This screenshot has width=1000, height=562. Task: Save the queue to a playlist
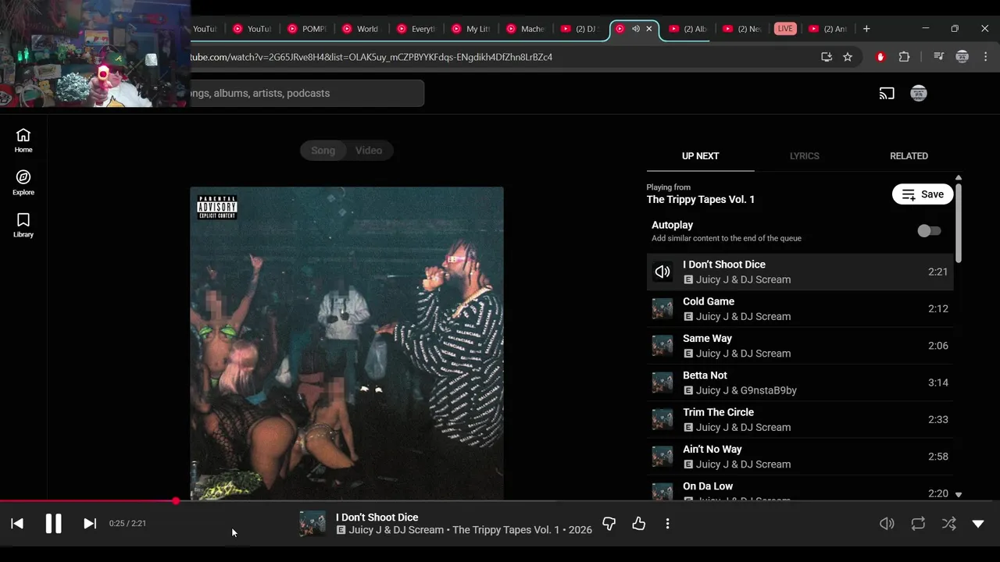(x=923, y=194)
